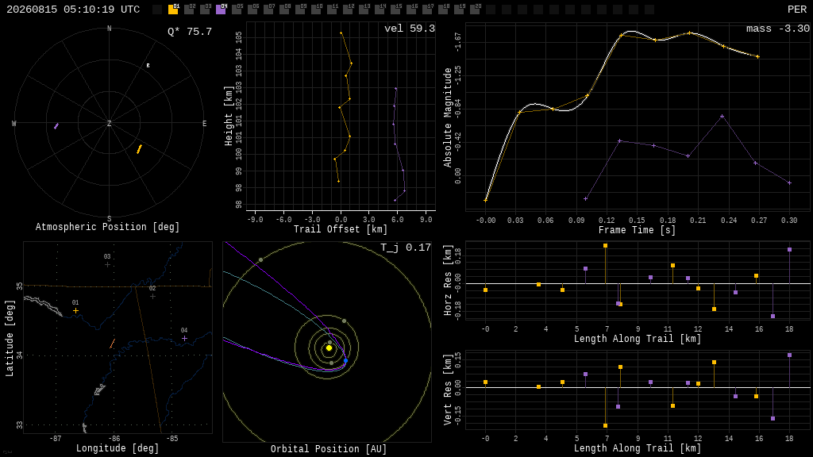Select the purple station 04 indicator
Image resolution: width=813 pixels, height=457 pixels.
point(221,10)
